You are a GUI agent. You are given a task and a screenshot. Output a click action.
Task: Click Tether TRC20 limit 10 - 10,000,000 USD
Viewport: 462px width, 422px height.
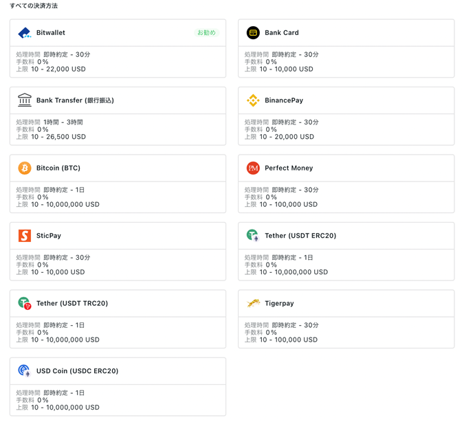tap(65, 340)
